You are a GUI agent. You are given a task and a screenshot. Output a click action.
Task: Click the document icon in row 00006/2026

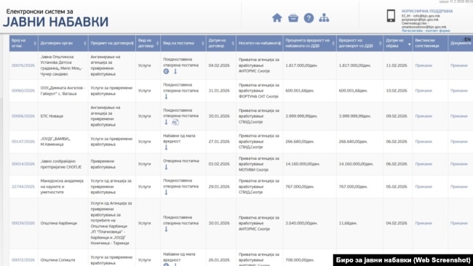175,122
